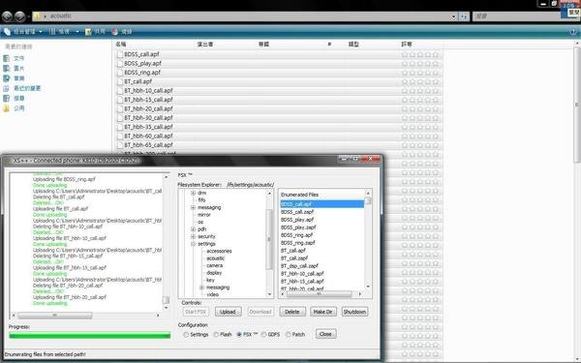Click the # column header in Explorer

[x=329, y=45]
